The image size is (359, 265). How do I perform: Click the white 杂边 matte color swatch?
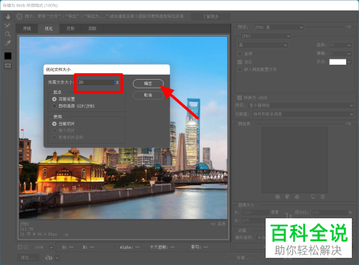click(x=337, y=62)
